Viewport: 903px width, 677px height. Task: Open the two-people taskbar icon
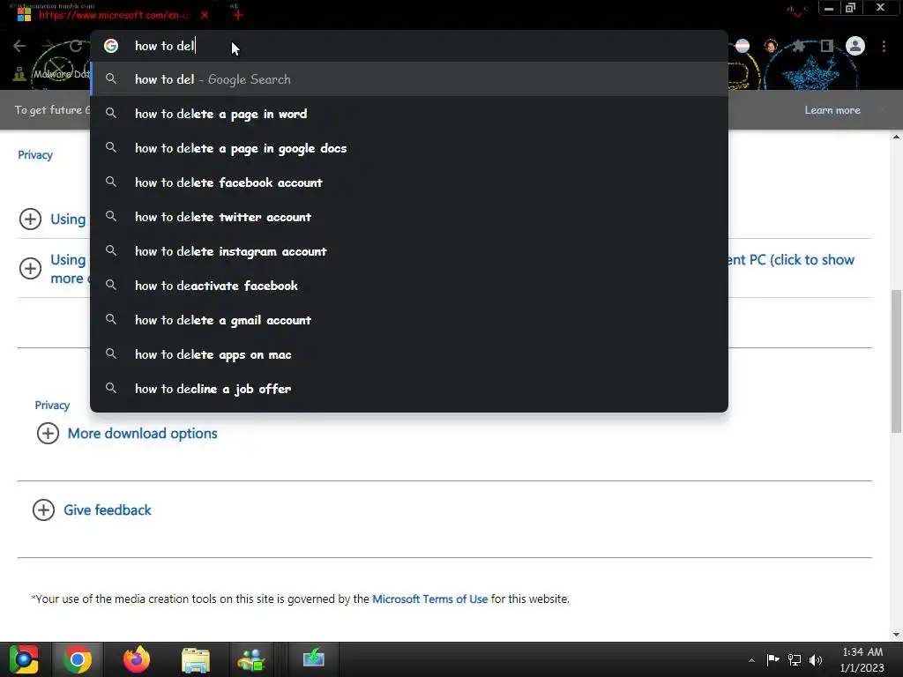point(251,659)
